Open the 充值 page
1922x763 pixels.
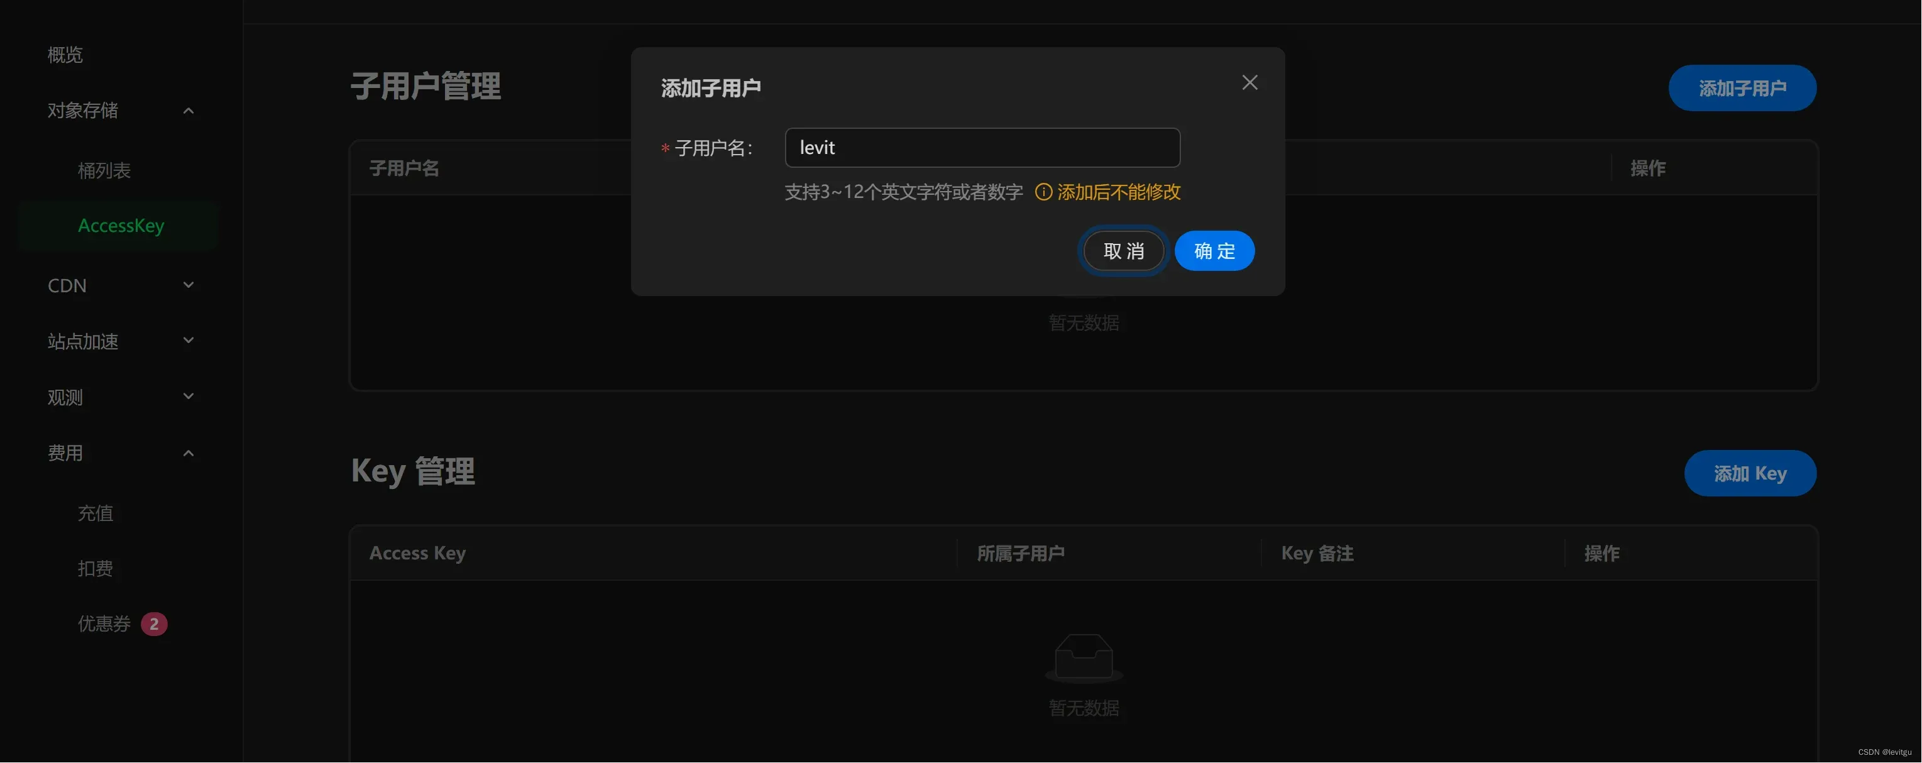tap(96, 513)
